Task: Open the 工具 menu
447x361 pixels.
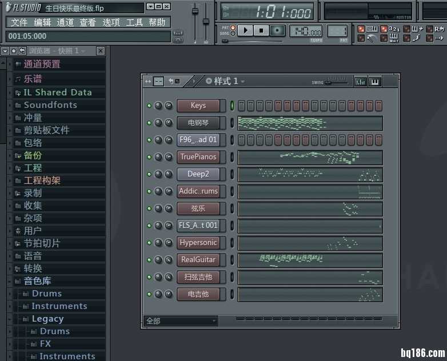Action: click(x=134, y=22)
